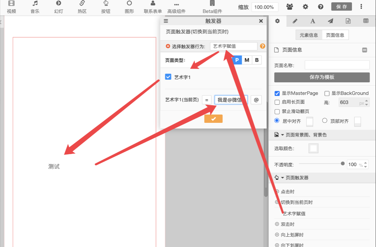The image size is (376, 247).
Task: Select the 音乐 music tool icon
Action: [35, 7]
